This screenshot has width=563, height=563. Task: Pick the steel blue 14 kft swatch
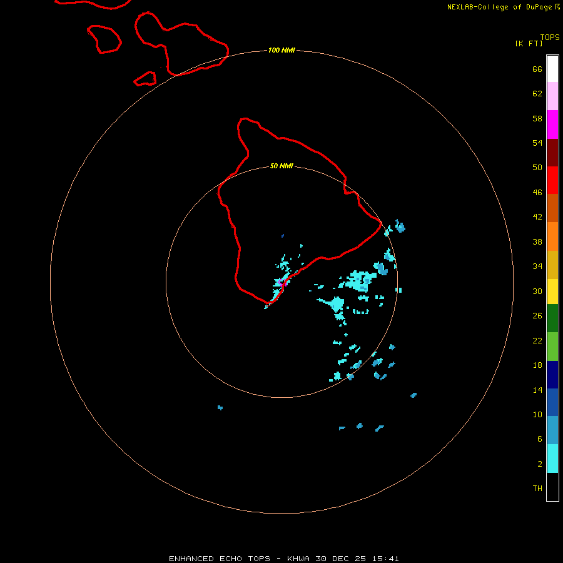552,430
